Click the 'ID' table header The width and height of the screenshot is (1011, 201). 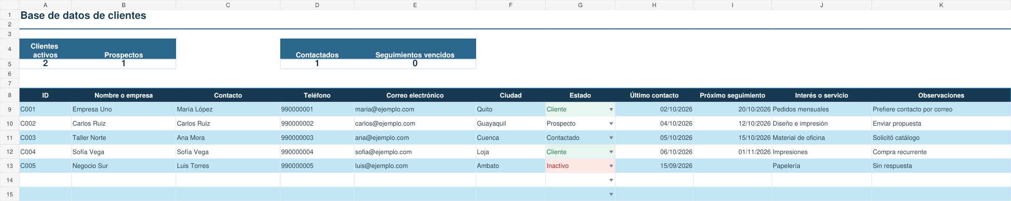(x=45, y=95)
